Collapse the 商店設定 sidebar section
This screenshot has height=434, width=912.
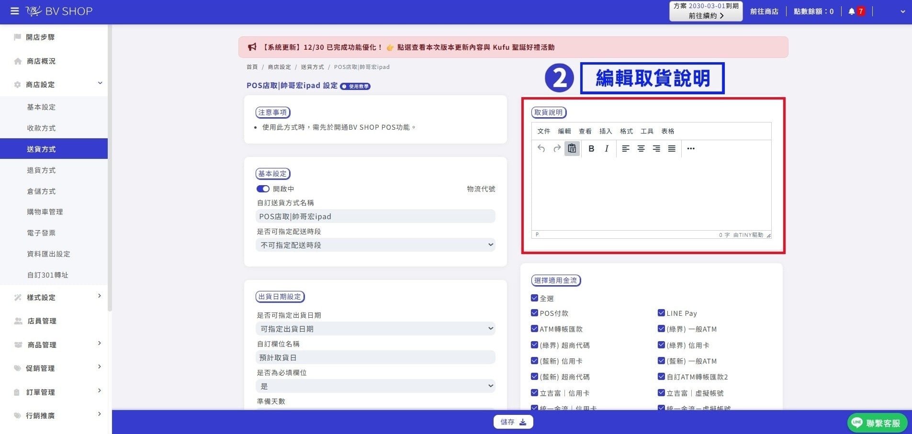100,83
